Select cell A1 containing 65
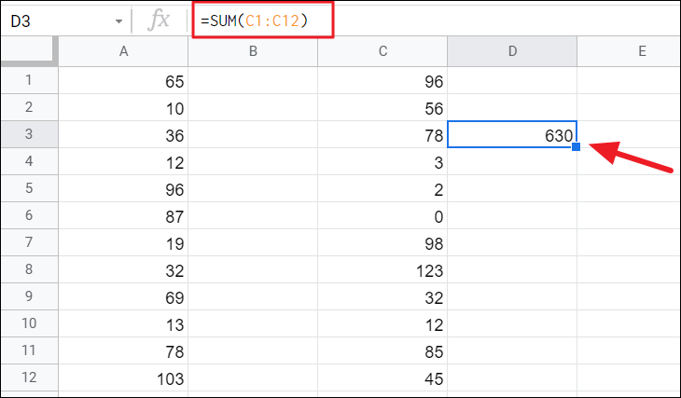The width and height of the screenshot is (681, 398). click(123, 81)
